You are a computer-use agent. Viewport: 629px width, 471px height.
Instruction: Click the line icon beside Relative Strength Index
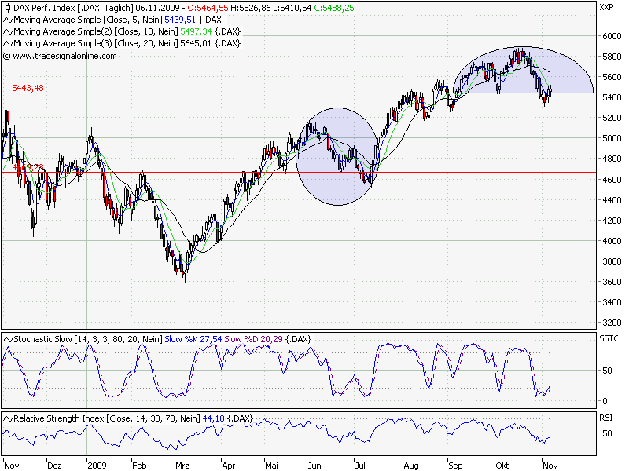pos(8,418)
